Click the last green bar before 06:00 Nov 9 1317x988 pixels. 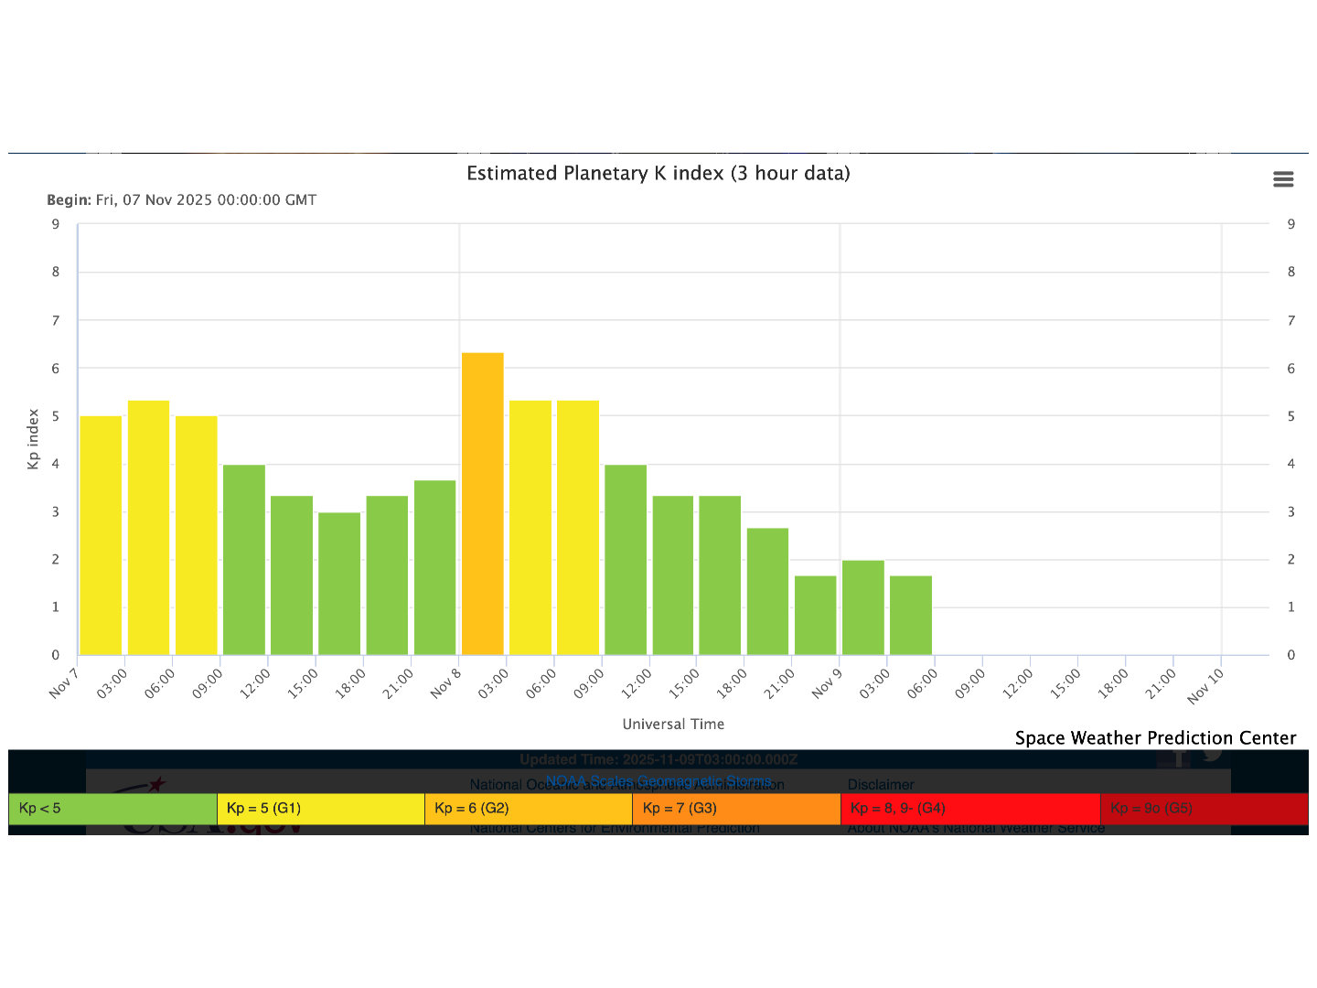911,615
